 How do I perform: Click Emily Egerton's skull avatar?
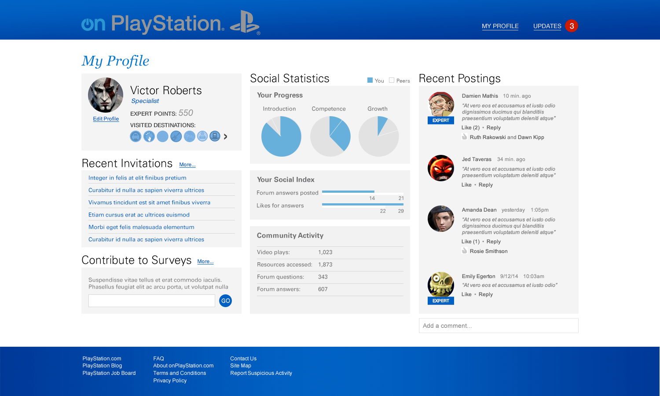tap(441, 285)
